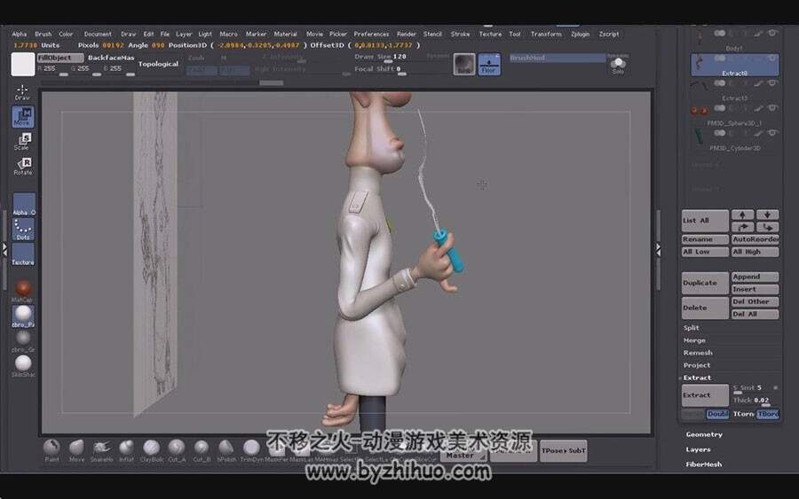This screenshot has width=799, height=499.
Task: Click the FillObject button
Action: [59, 58]
